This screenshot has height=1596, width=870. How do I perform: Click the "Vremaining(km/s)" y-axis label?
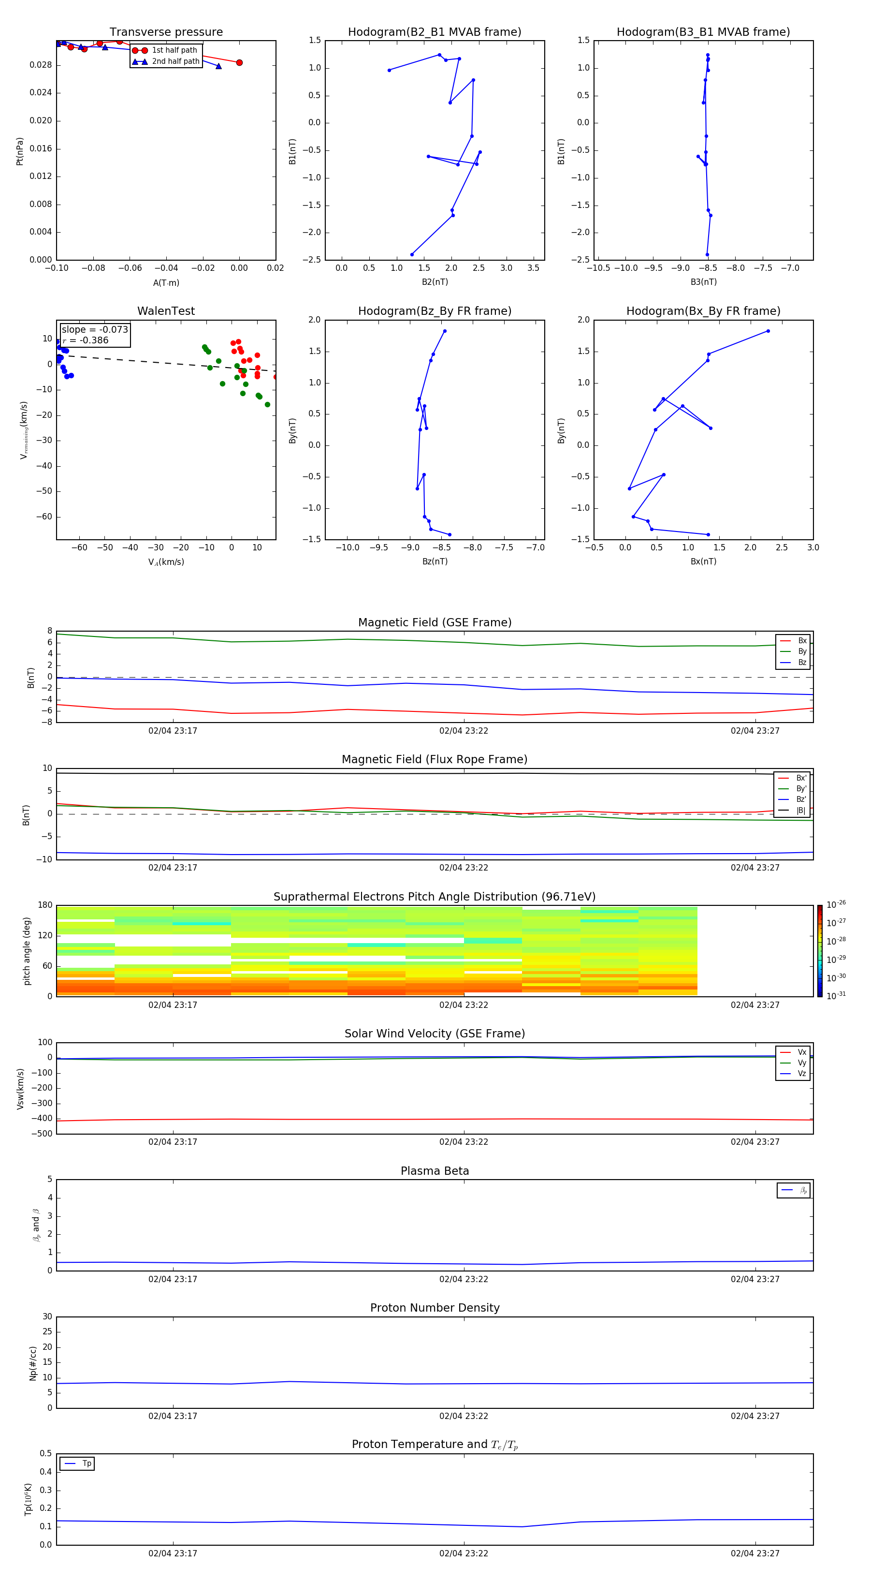tap(24, 430)
